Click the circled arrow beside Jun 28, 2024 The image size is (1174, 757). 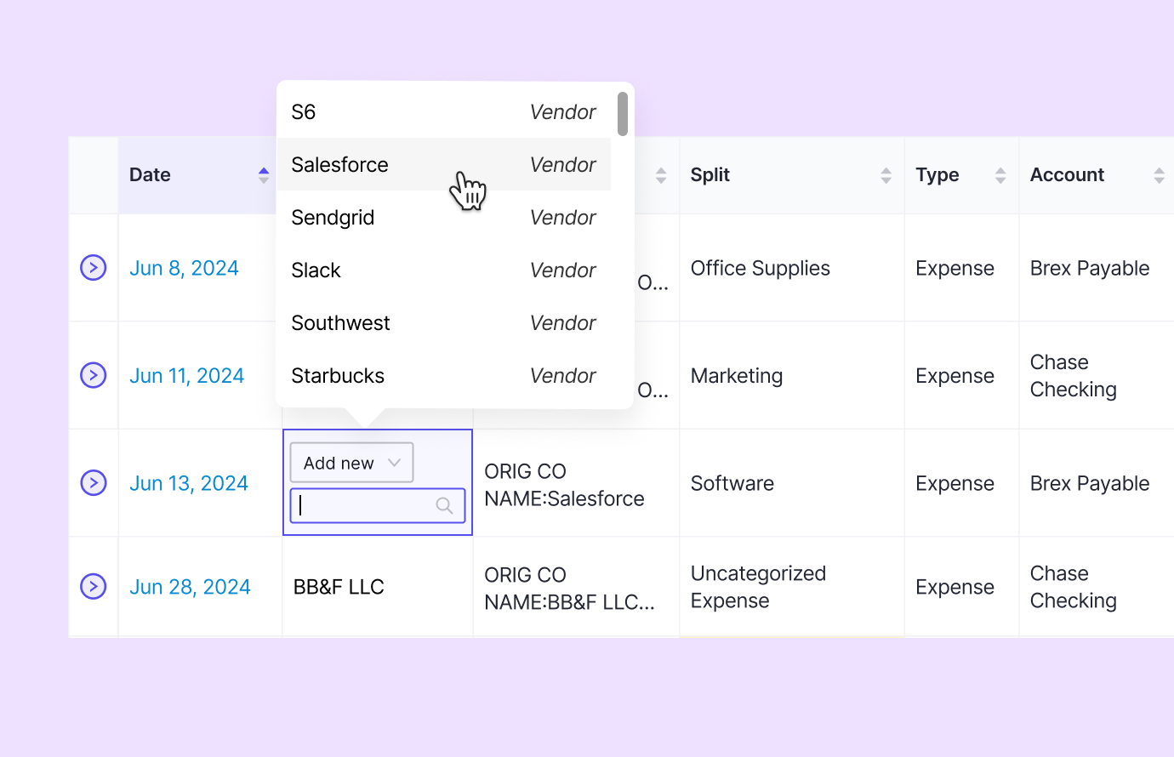[94, 586]
